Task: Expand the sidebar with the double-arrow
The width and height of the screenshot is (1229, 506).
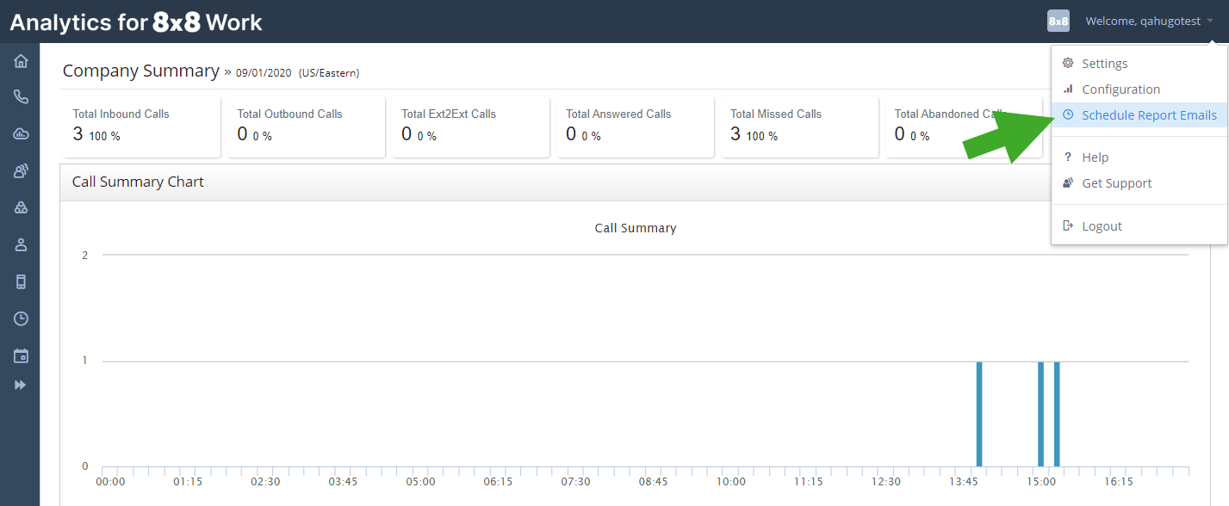Action: [20, 385]
